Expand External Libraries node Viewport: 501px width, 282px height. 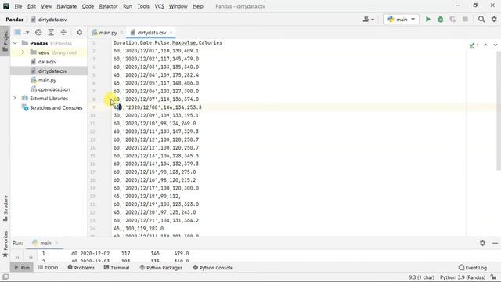coord(15,99)
